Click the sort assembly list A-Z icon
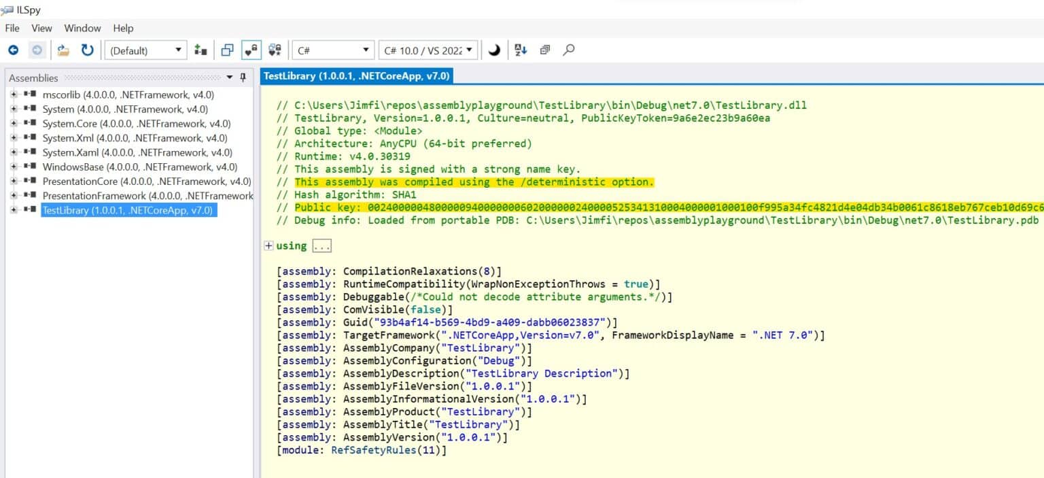This screenshot has width=1044, height=478. coord(521,50)
